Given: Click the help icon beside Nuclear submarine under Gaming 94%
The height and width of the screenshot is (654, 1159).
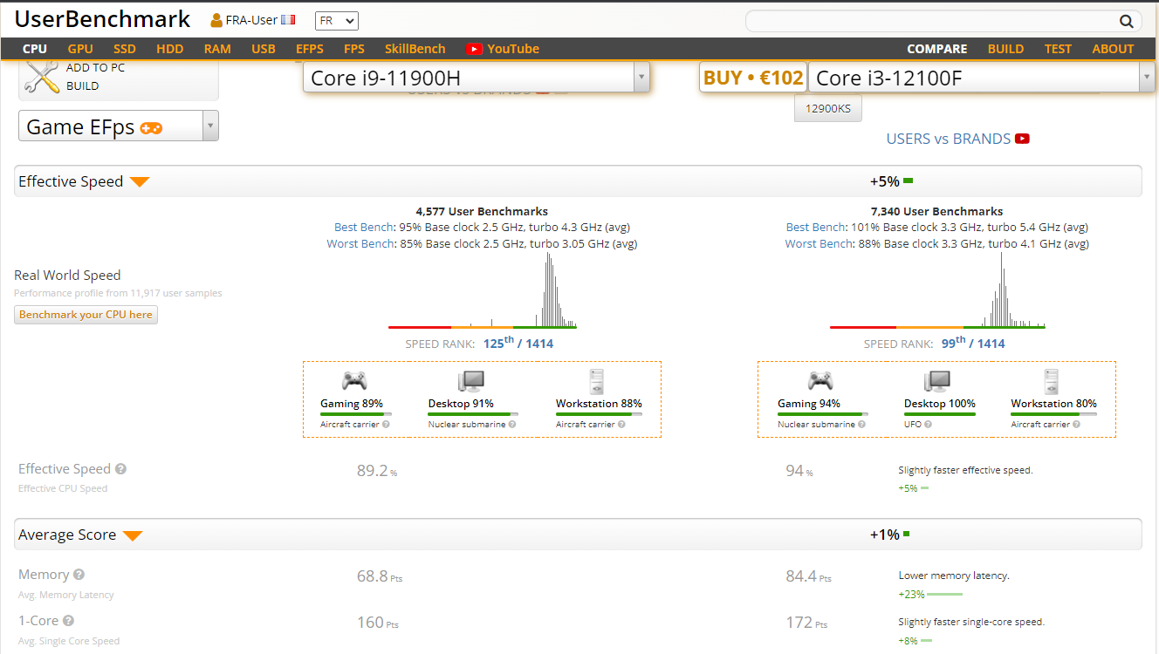Looking at the screenshot, I should pos(862,425).
